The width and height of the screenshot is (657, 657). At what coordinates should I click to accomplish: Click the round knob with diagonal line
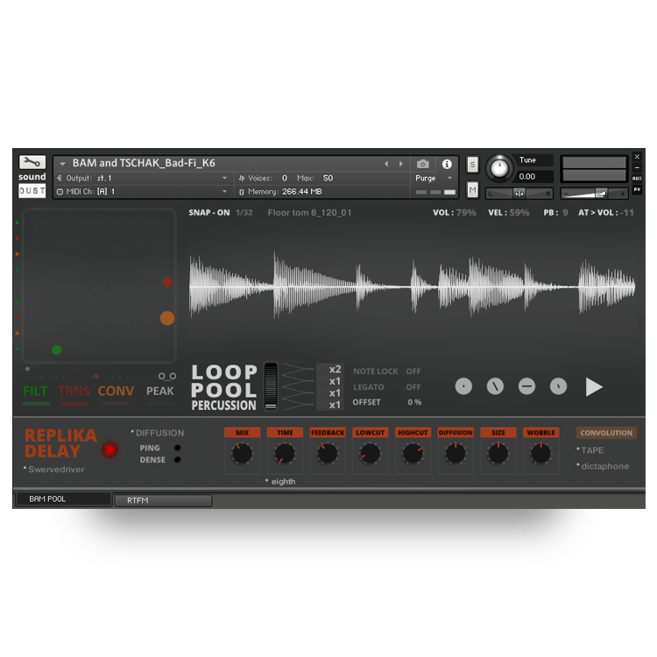point(495,386)
